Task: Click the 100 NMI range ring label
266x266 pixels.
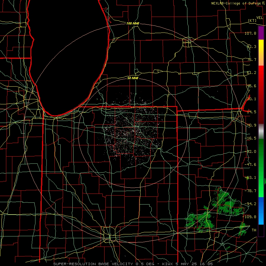Action: pos(133,23)
